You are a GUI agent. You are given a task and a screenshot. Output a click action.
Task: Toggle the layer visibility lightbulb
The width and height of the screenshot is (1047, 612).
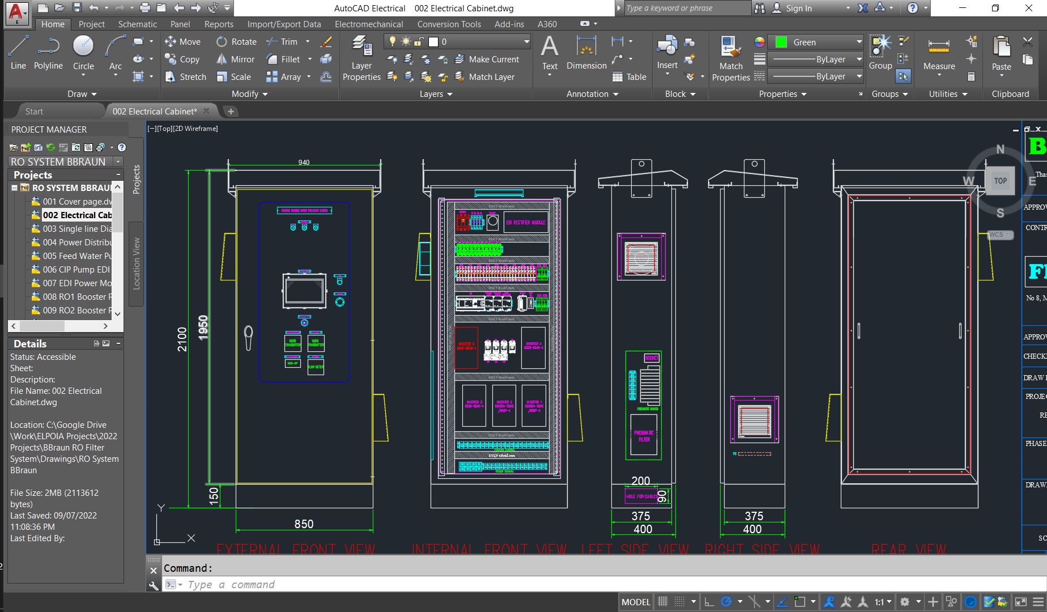391,41
